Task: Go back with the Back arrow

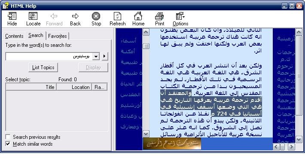Action: [x=75, y=16]
